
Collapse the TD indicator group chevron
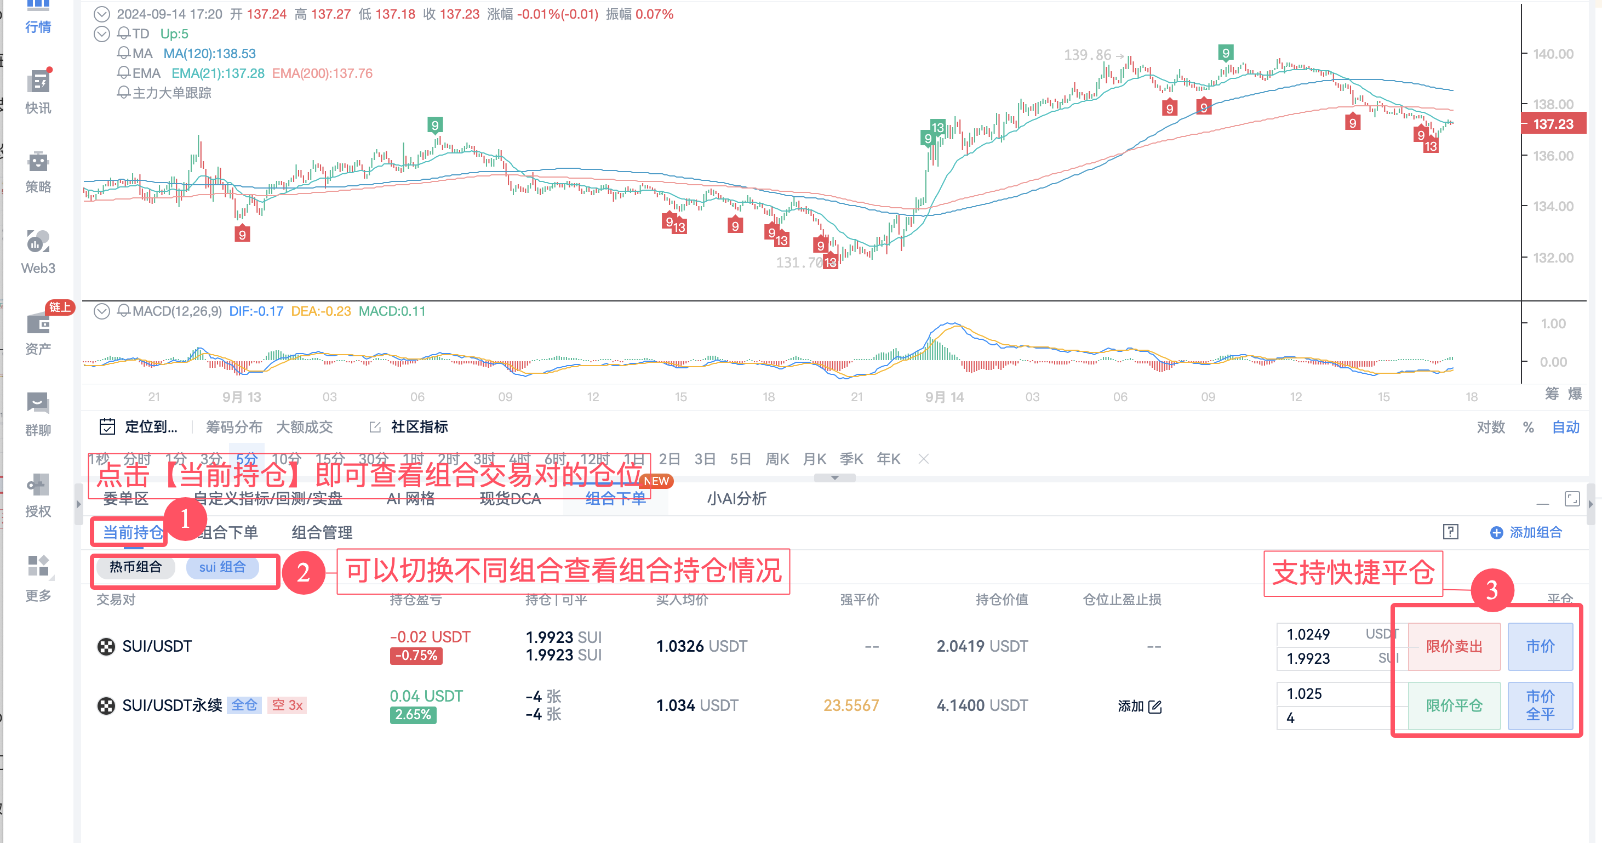click(x=101, y=33)
